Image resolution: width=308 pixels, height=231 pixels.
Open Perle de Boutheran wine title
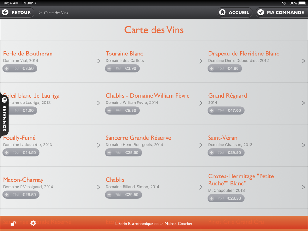tap(28, 54)
